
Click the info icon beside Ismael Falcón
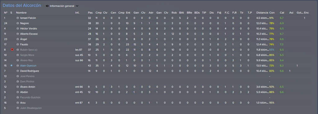pyautogui.click(x=18, y=18)
